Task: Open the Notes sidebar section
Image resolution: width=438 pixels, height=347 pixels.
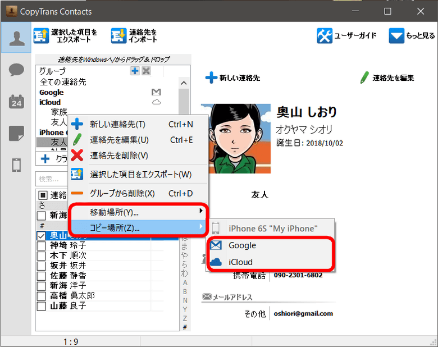Action: (x=16, y=134)
